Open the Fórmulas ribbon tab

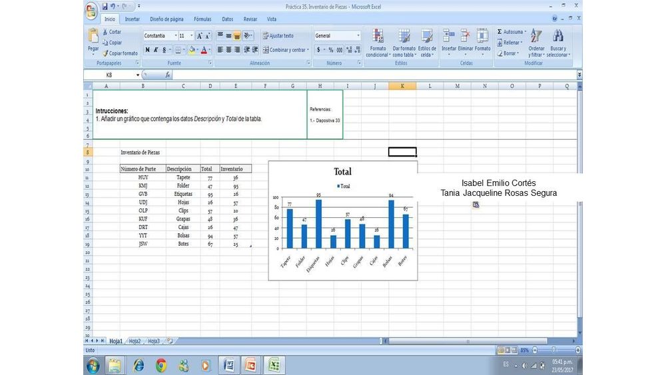tap(202, 19)
